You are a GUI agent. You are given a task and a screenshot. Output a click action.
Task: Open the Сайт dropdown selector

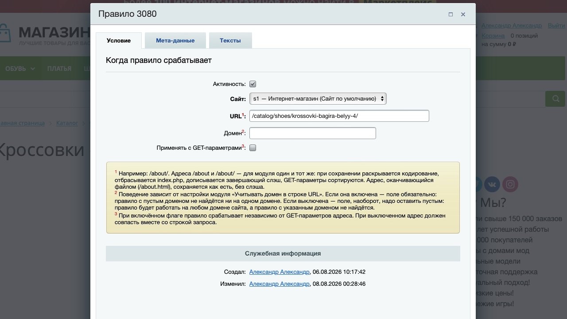[x=318, y=99]
